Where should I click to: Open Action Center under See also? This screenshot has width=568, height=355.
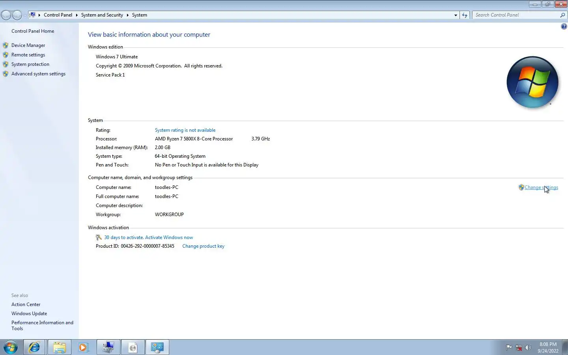click(x=26, y=305)
